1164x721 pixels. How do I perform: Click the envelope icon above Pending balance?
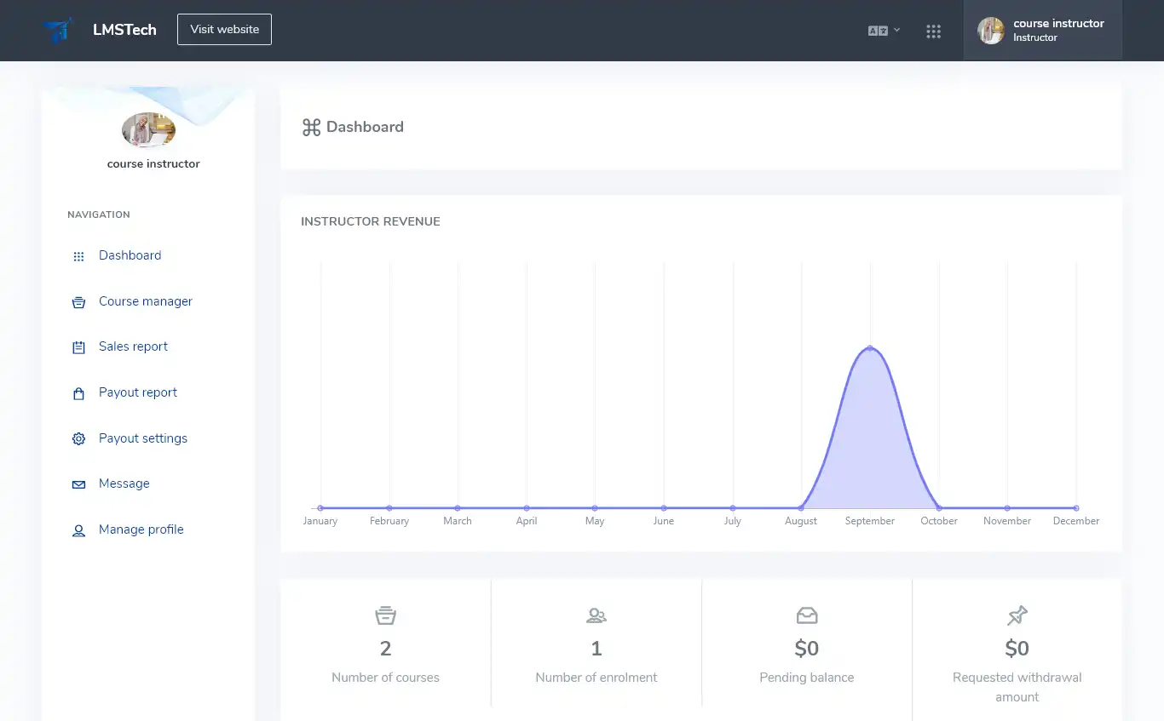click(x=806, y=615)
